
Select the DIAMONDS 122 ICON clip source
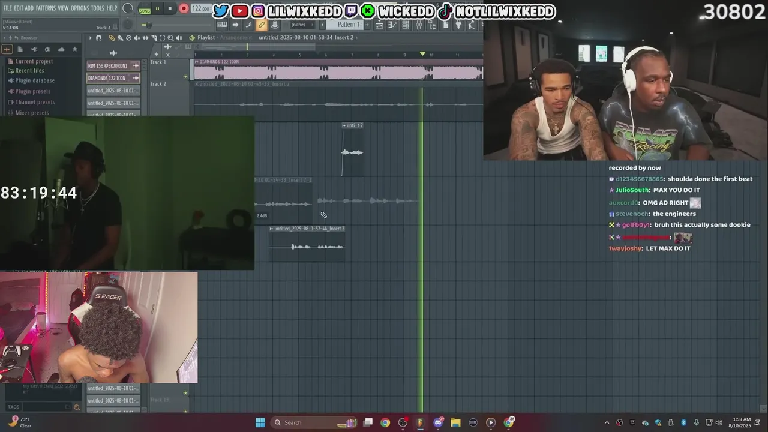[113, 78]
